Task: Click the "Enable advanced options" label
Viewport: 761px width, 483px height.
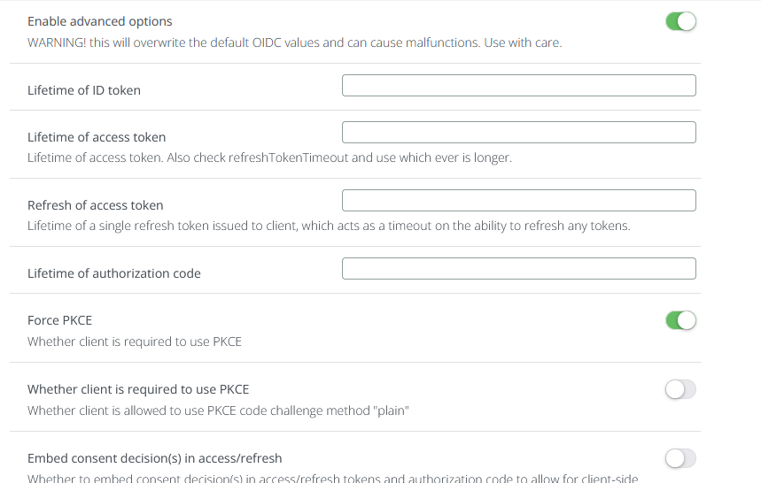Action: point(100,21)
